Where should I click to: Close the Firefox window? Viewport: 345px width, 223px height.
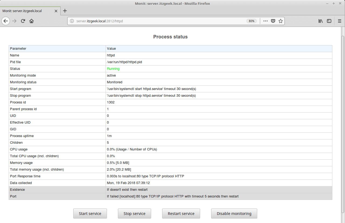tap(340, 3)
